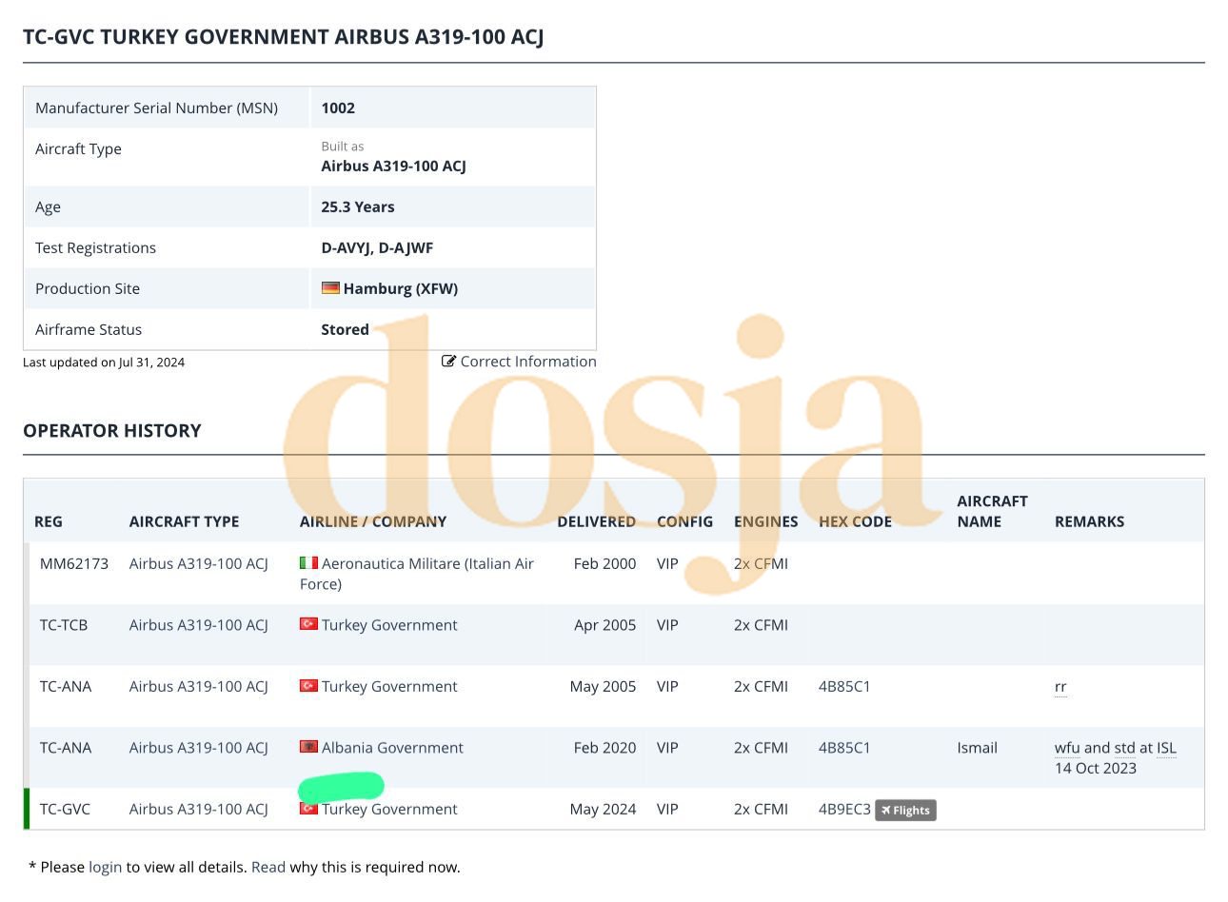Click airframe status 'Stored'
Viewport: 1228px width, 902px height.
click(x=346, y=329)
